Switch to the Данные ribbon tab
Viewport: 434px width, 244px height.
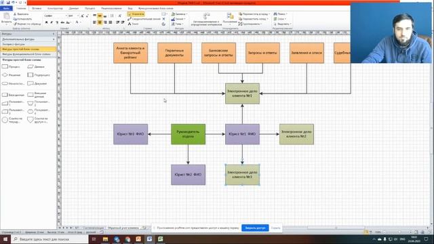pos(74,8)
